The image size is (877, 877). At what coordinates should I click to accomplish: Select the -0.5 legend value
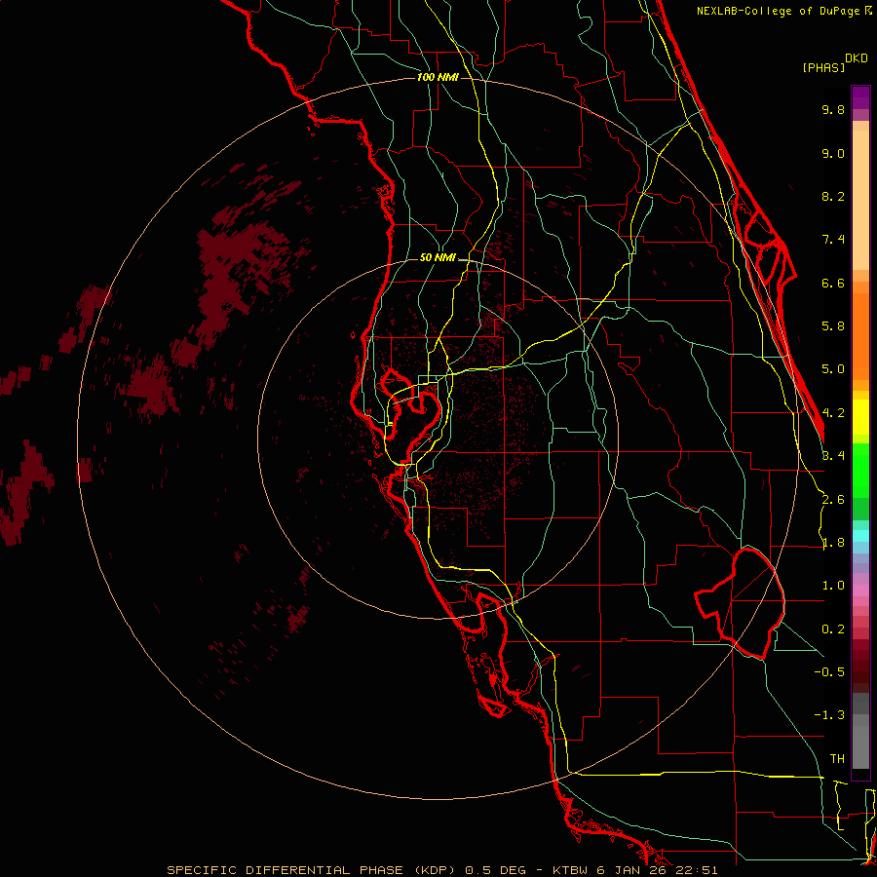coord(829,672)
